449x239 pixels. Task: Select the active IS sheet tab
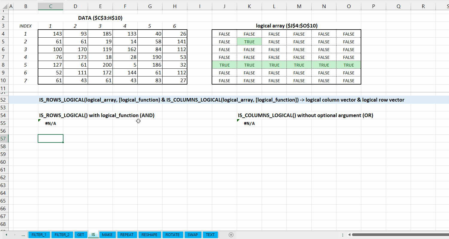tap(93, 235)
